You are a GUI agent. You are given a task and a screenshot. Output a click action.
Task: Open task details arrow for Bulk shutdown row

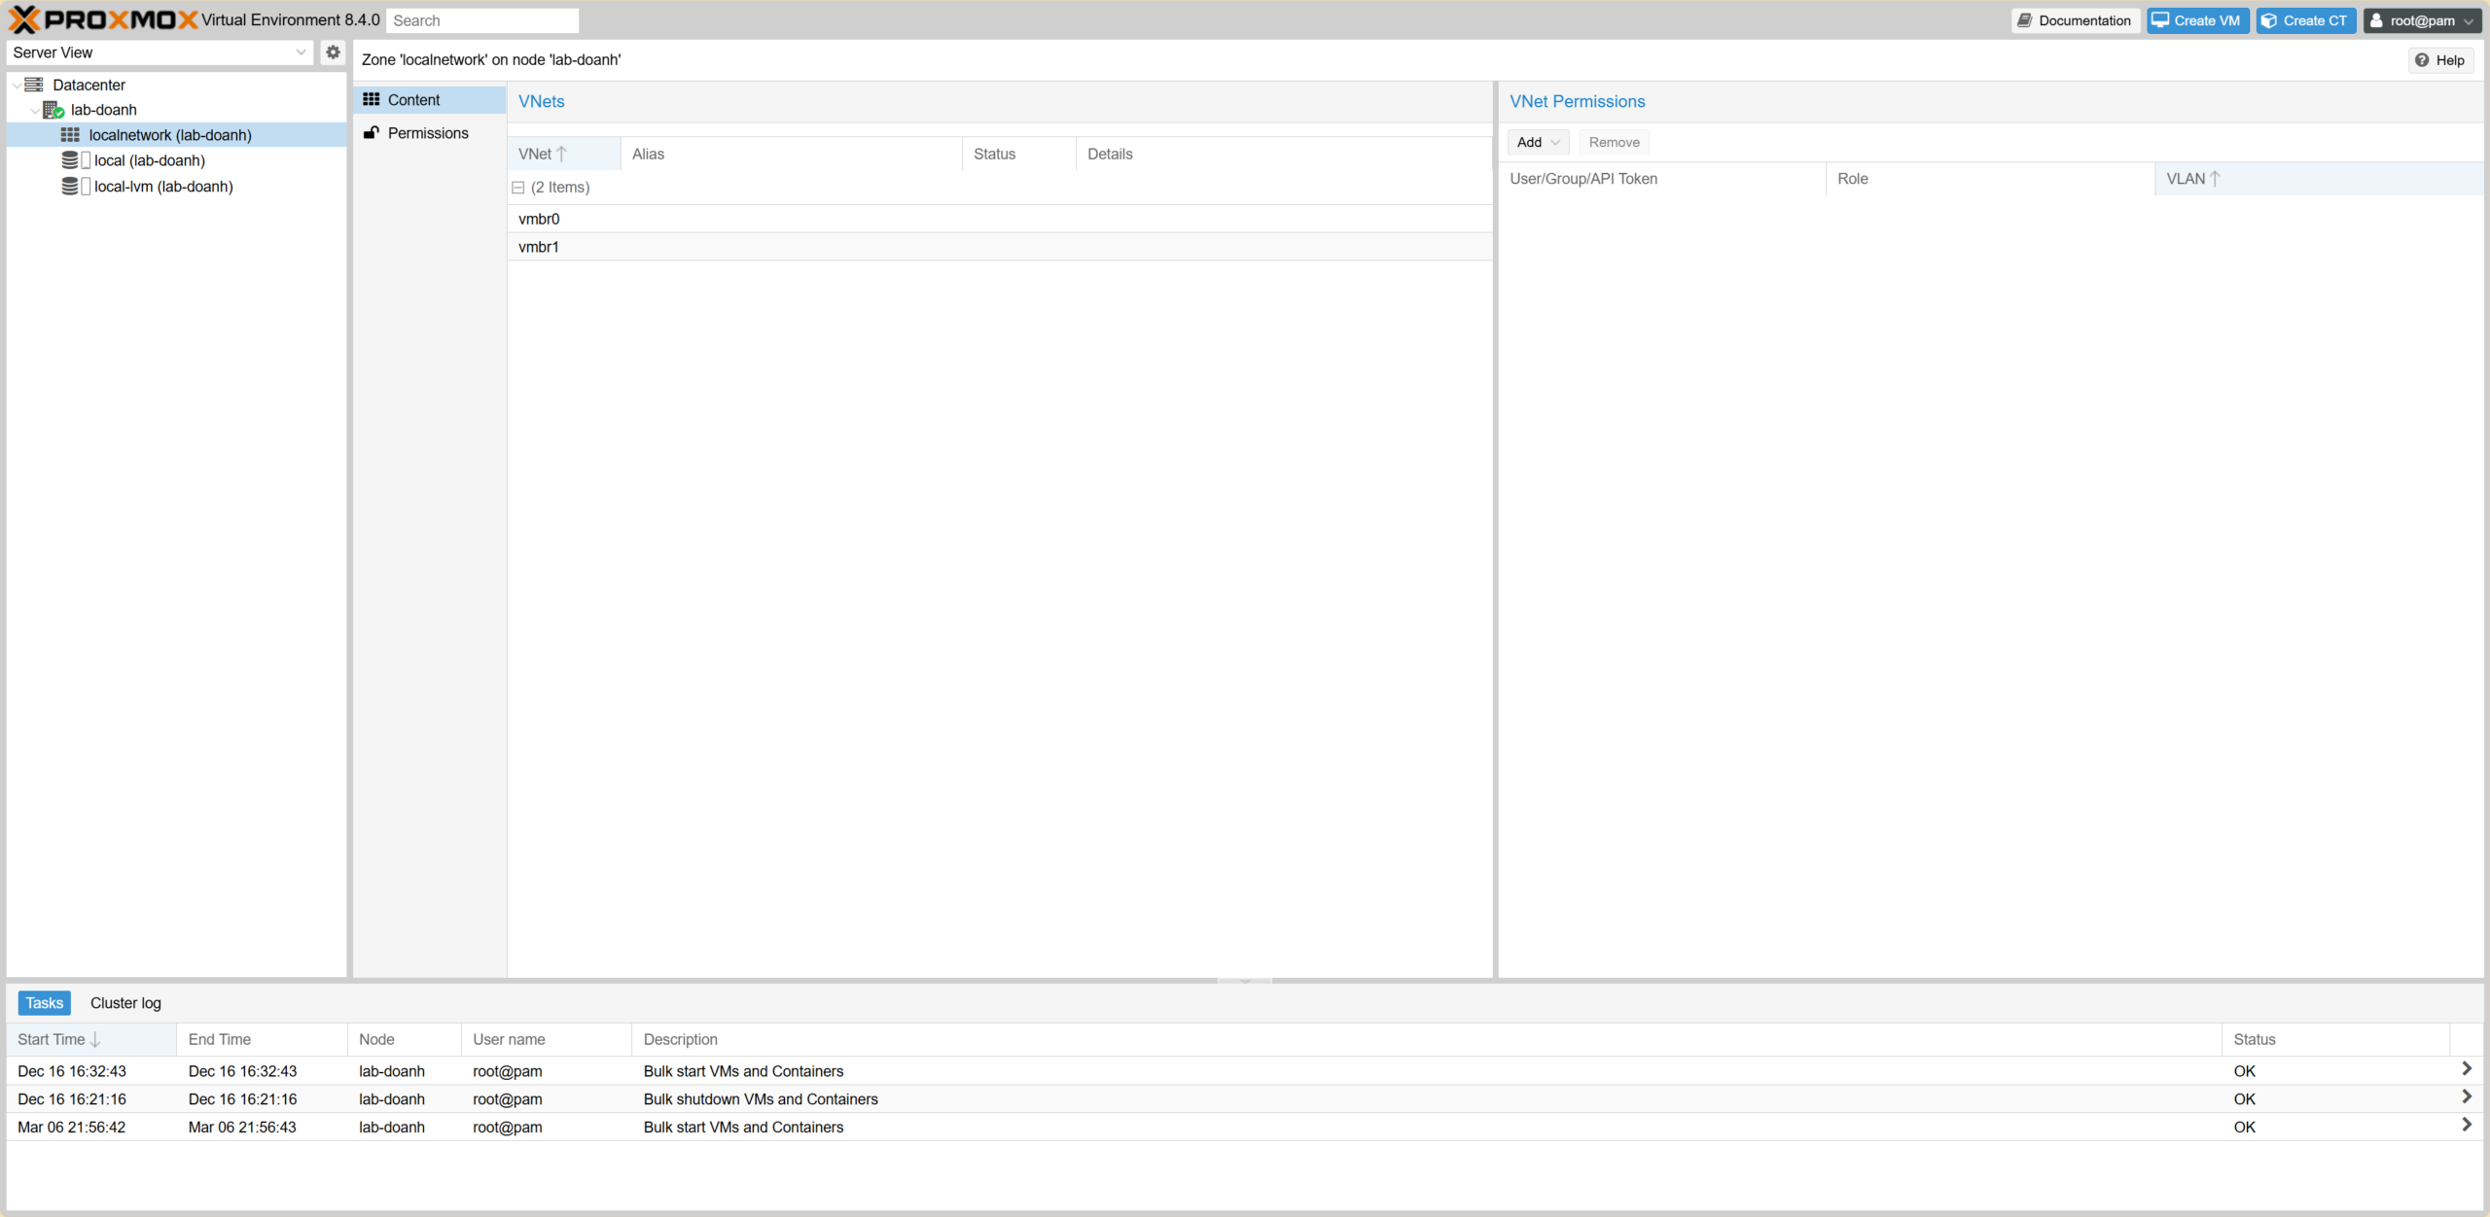[x=2466, y=1097]
